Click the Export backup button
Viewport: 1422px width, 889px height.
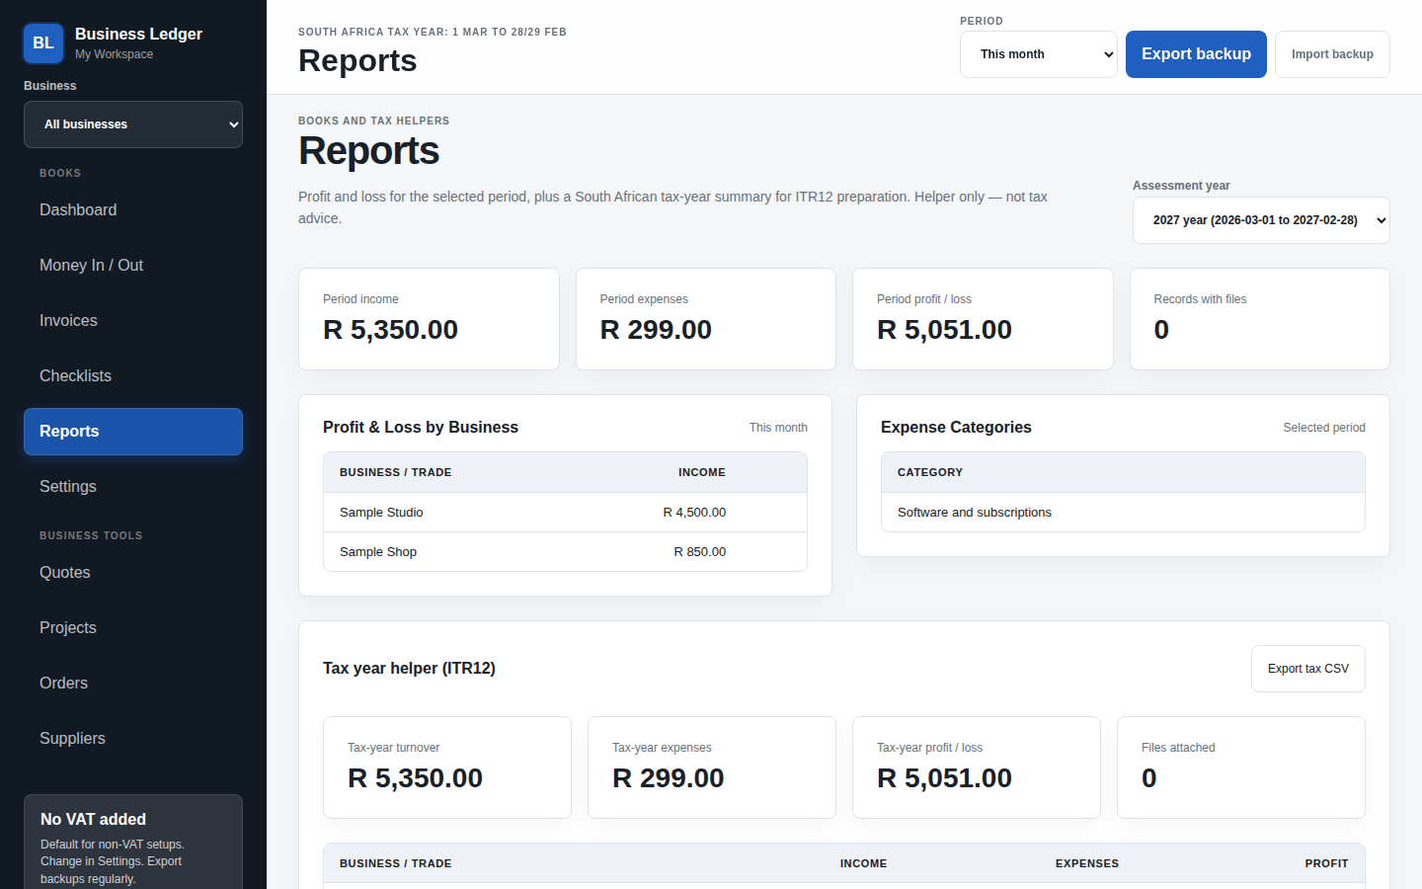(1196, 54)
